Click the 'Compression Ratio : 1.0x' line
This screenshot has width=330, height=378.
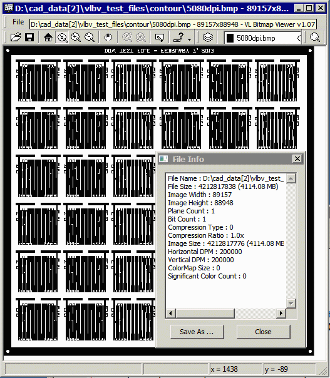(206, 235)
